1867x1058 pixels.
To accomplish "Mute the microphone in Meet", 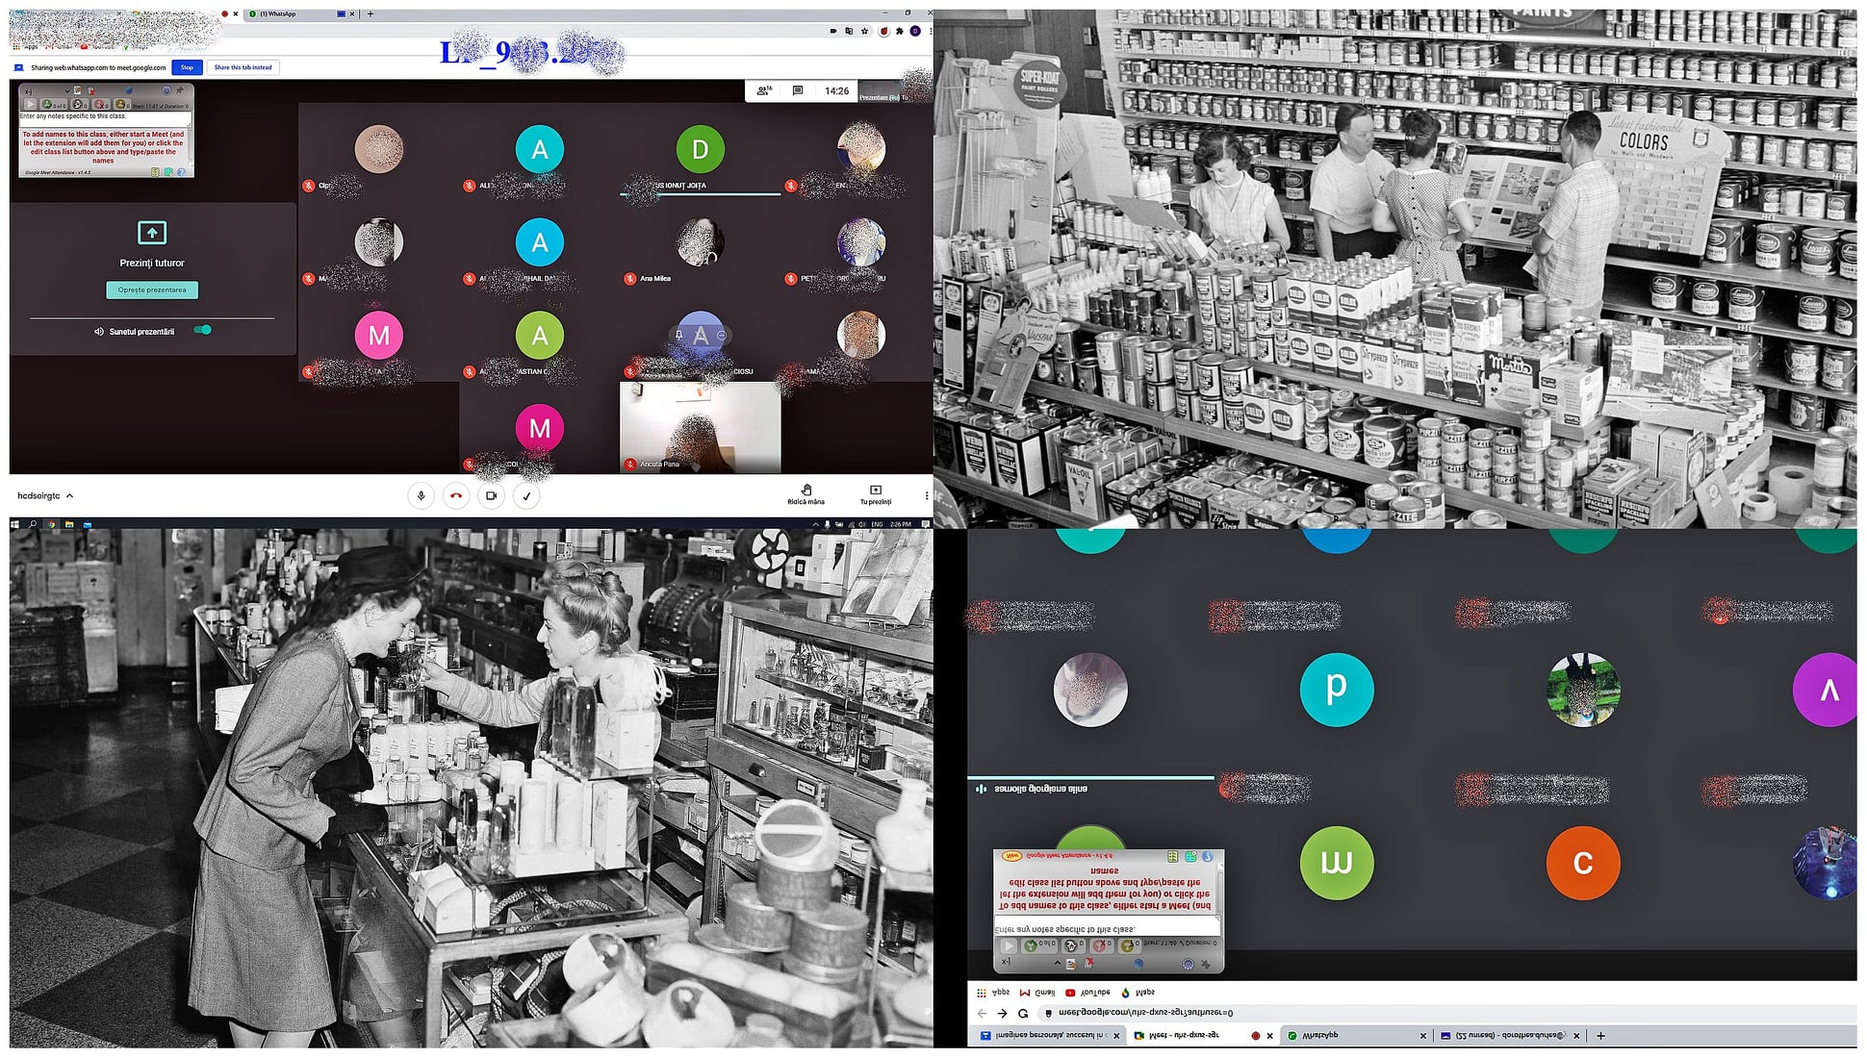I will pyautogui.click(x=421, y=496).
